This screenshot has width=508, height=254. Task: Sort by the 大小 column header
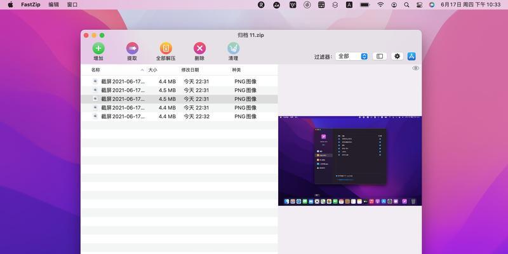152,70
